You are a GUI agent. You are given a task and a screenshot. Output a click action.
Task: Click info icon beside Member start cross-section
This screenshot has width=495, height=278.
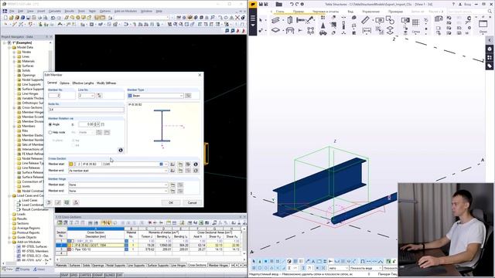pyautogui.click(x=196, y=164)
